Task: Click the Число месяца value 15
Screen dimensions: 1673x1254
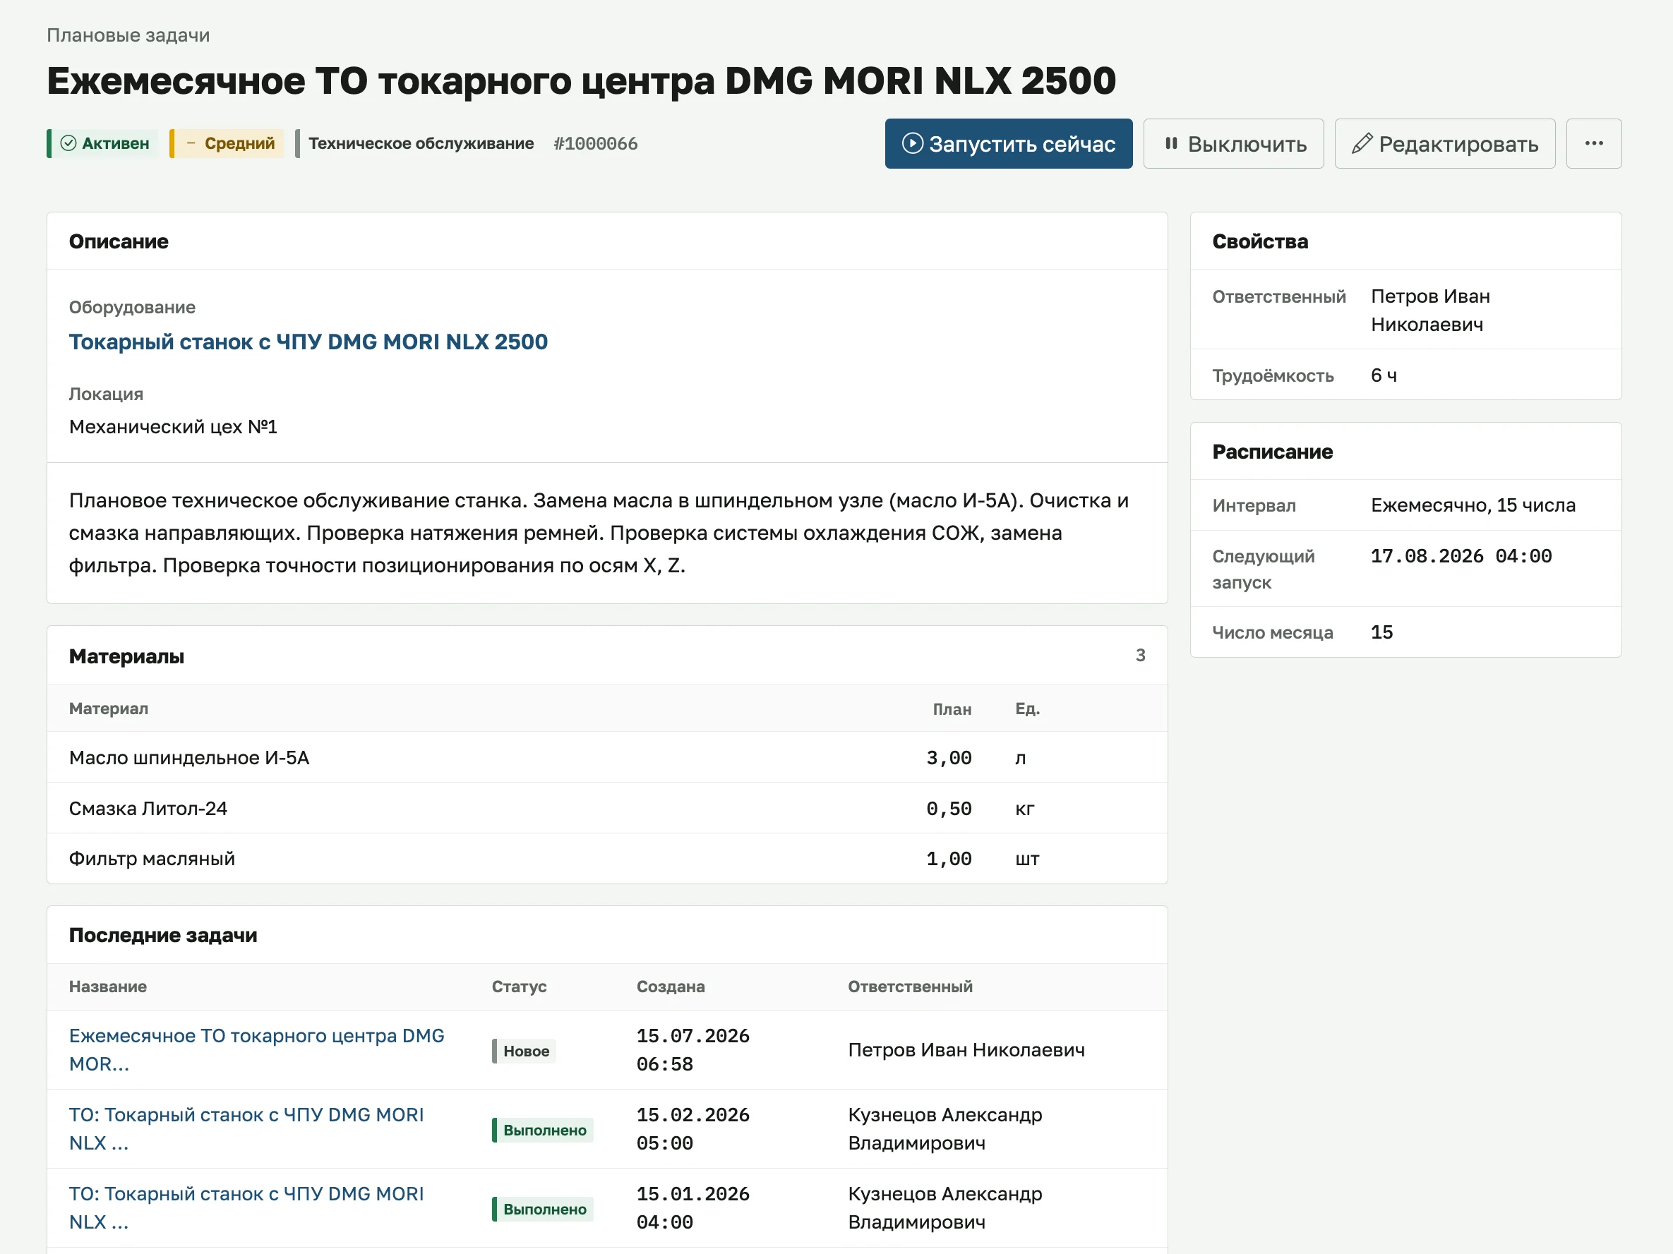Action: coord(1381,632)
